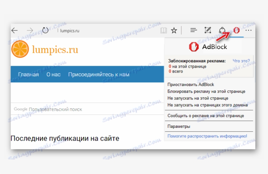The height and width of the screenshot is (174, 268).
Task: Click the AdBlock extension icon in toolbar
Action: pyautogui.click(x=237, y=30)
